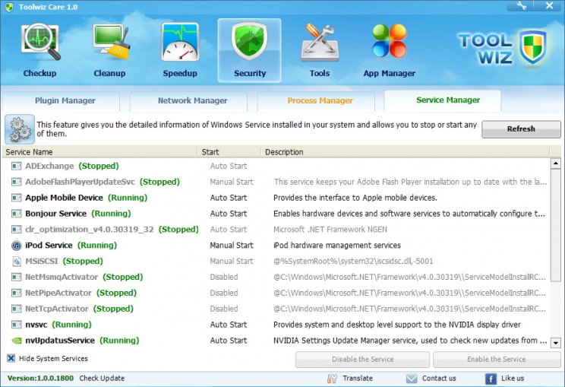Screen dimensions: 565x387
Task: Sort by Description column header
Action: [406, 152]
